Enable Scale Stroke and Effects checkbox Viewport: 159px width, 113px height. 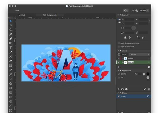click(118, 43)
